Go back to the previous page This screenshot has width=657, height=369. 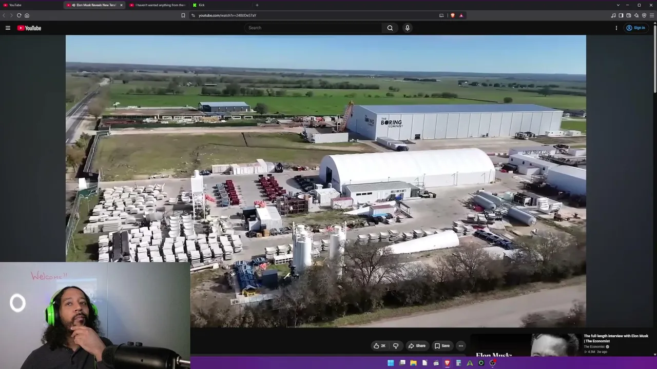click(4, 15)
